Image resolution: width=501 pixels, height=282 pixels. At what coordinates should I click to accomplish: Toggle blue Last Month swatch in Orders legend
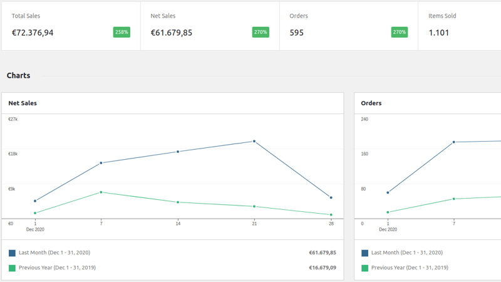(365, 253)
